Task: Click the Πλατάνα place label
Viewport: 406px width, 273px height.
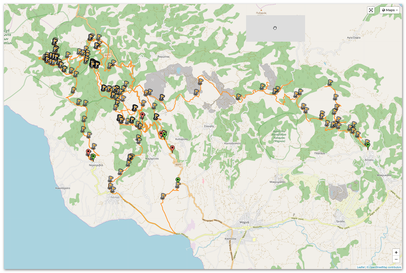Action: click(x=319, y=153)
